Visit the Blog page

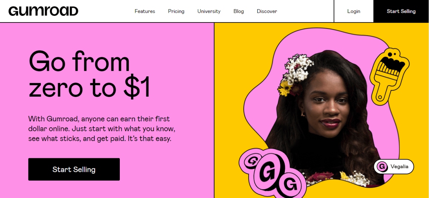pos(239,11)
